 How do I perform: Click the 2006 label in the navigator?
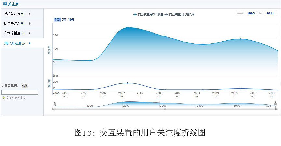(x=90, y=106)
